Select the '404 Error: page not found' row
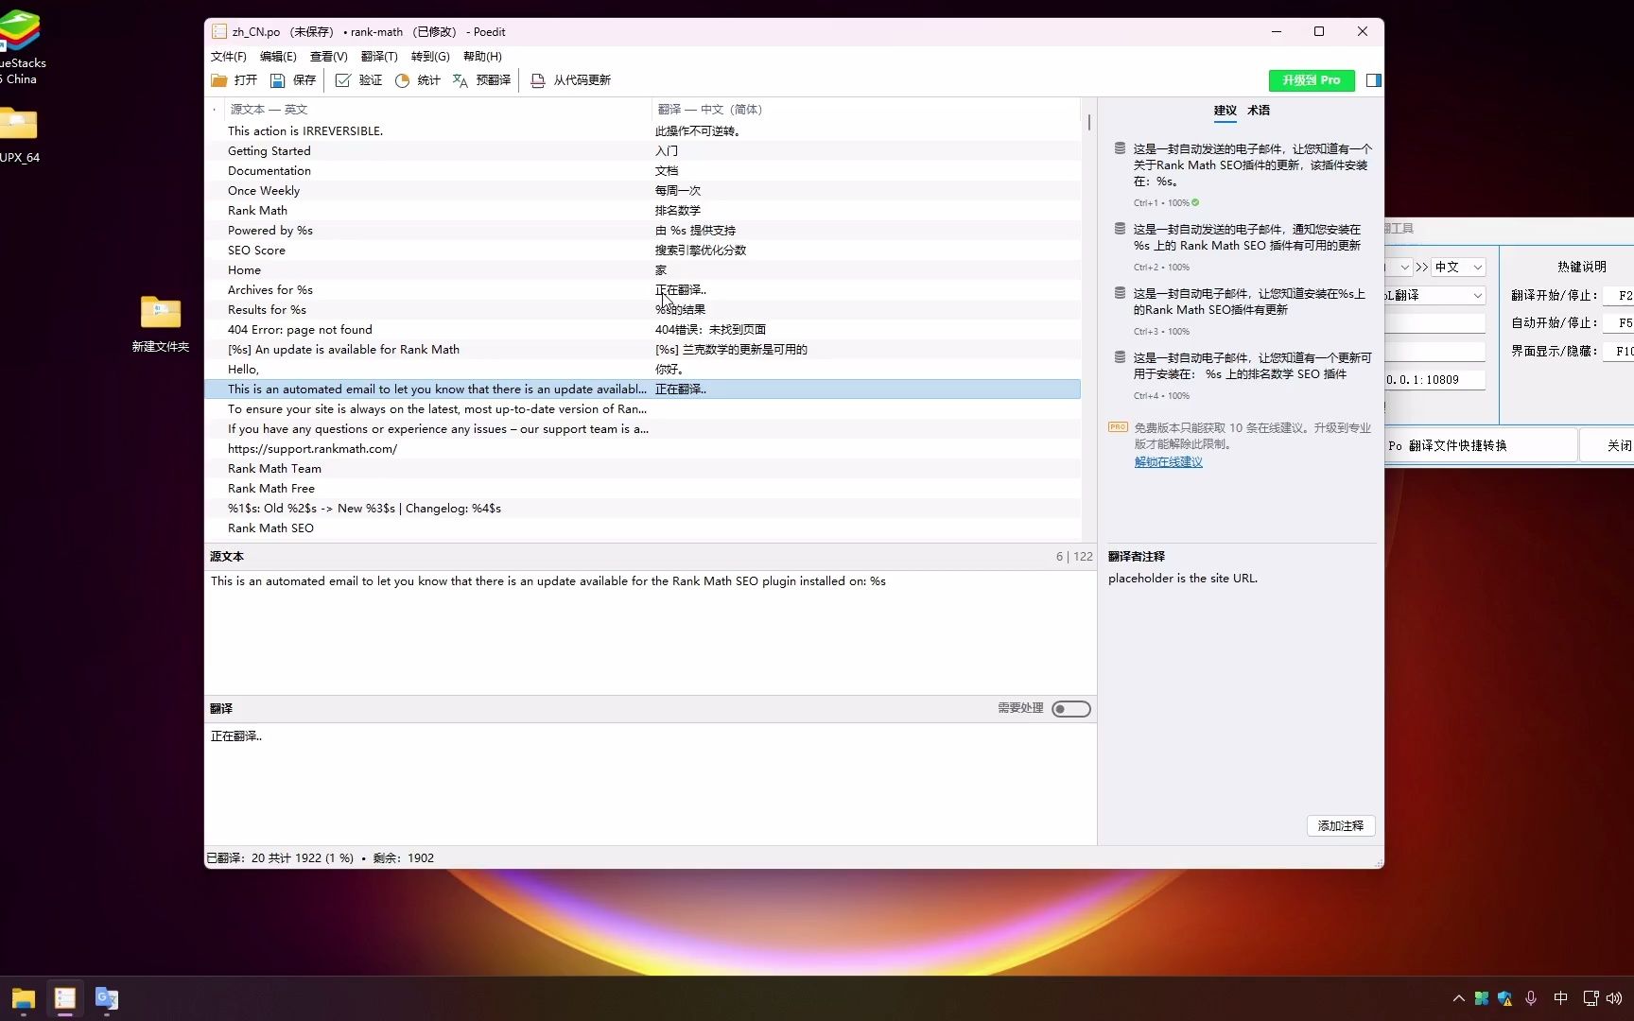The width and height of the screenshot is (1634, 1021). 643,330
